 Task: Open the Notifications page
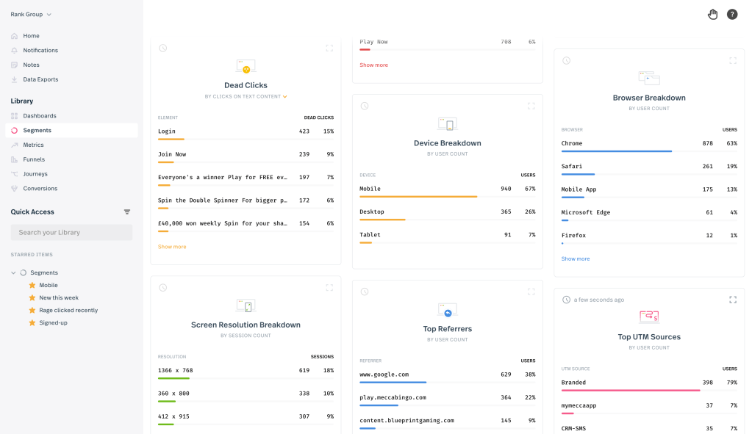(40, 51)
